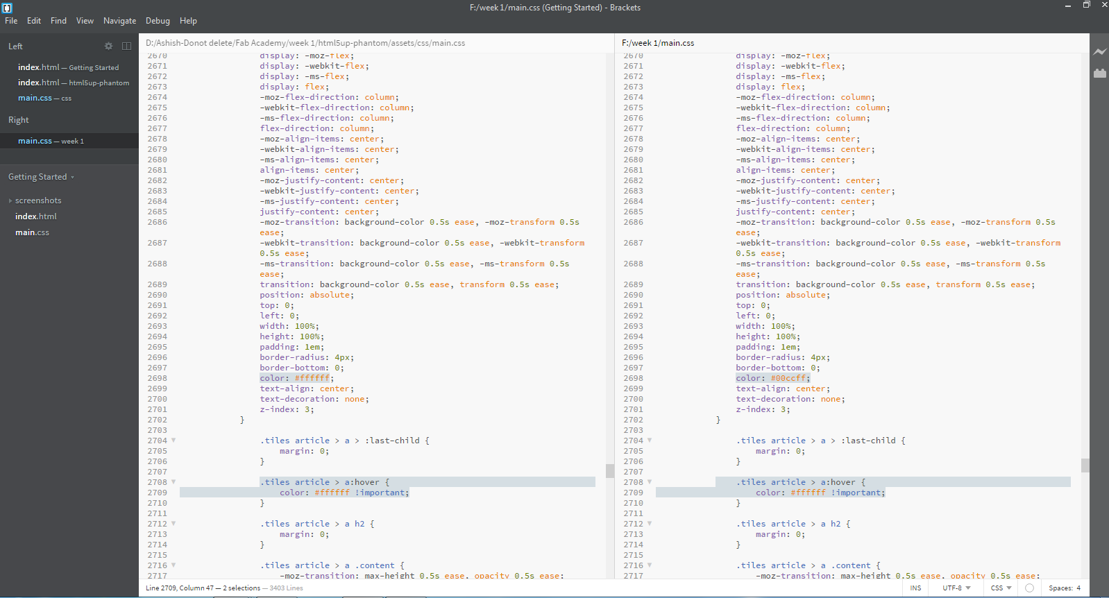Open the View menu
Viewport: 1109px width, 598px height.
(85, 21)
